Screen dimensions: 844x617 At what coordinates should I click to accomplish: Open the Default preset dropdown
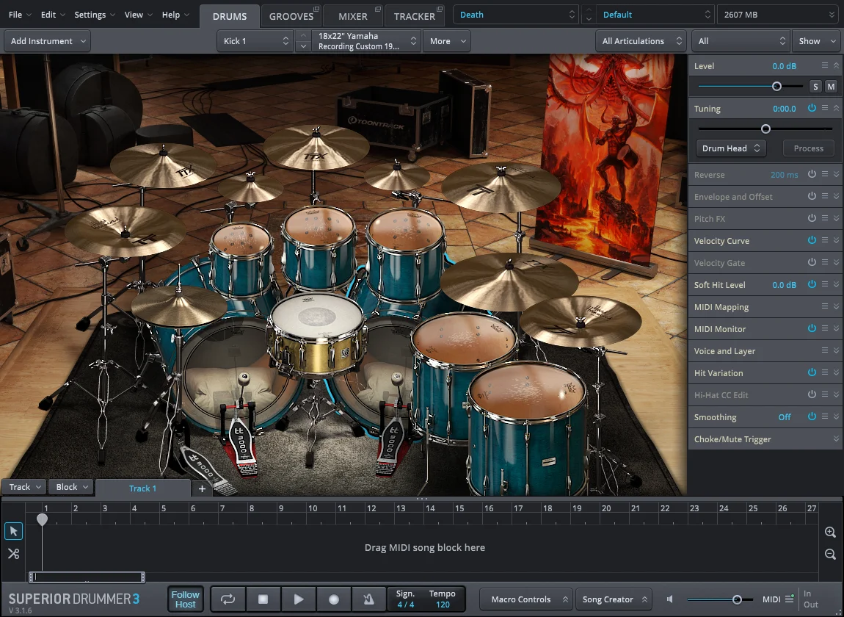pyautogui.click(x=655, y=15)
